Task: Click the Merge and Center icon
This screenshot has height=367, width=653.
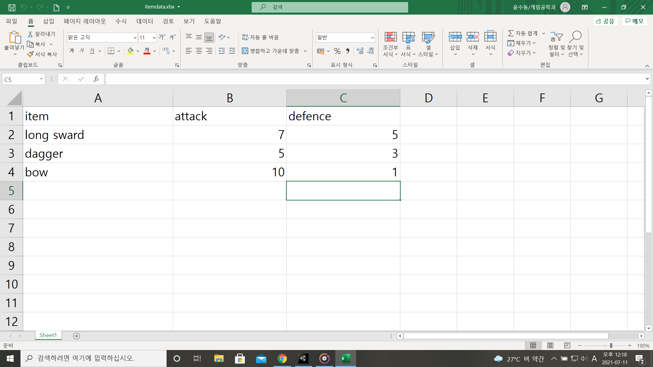Action: pyautogui.click(x=245, y=51)
